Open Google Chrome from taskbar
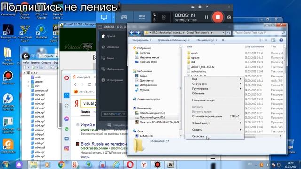The image size is (301, 169). [62, 165]
